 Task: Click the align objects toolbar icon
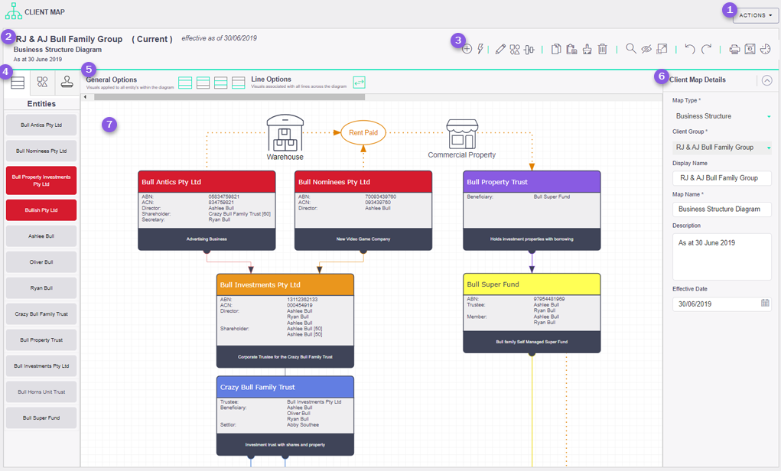coord(529,49)
